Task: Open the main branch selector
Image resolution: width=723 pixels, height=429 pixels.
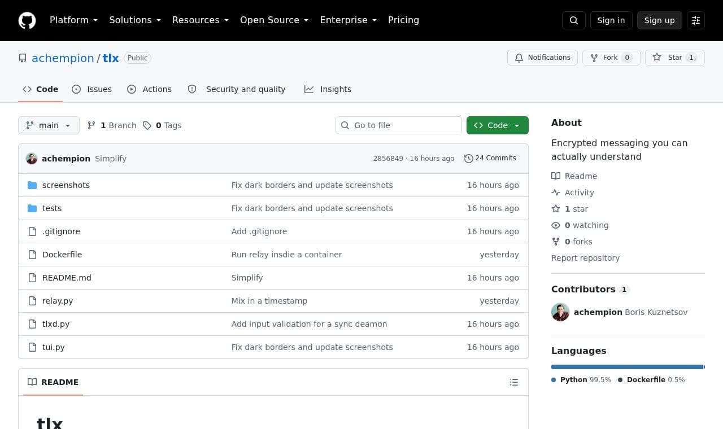Action: click(x=49, y=125)
